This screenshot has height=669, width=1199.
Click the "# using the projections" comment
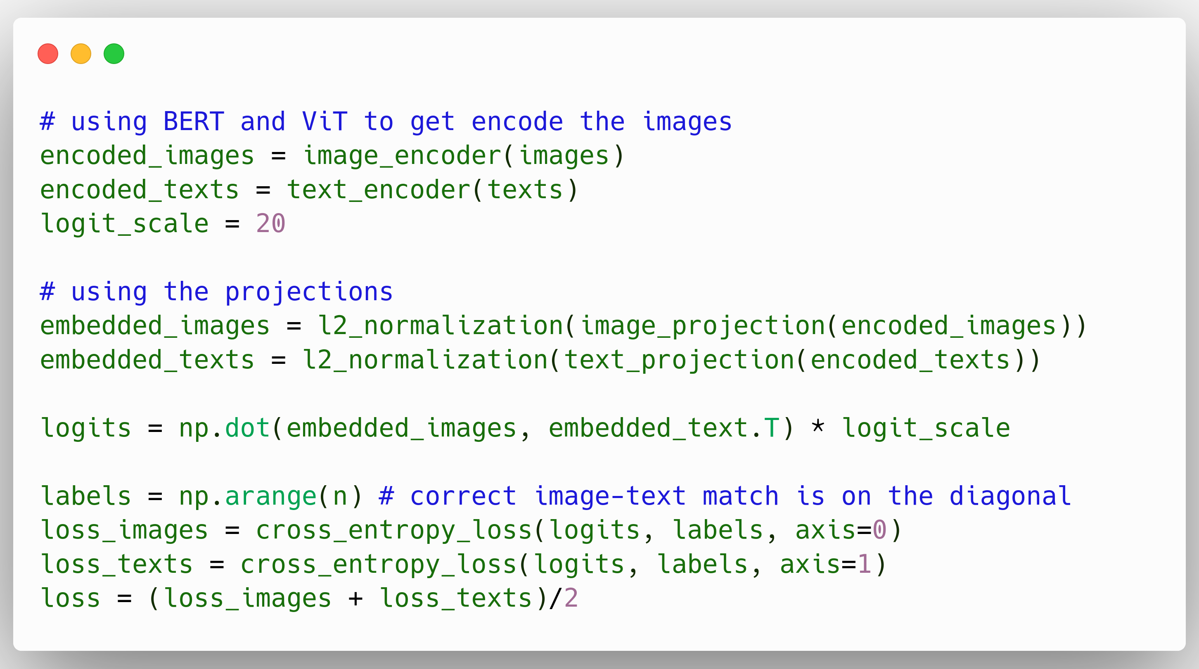coord(216,292)
